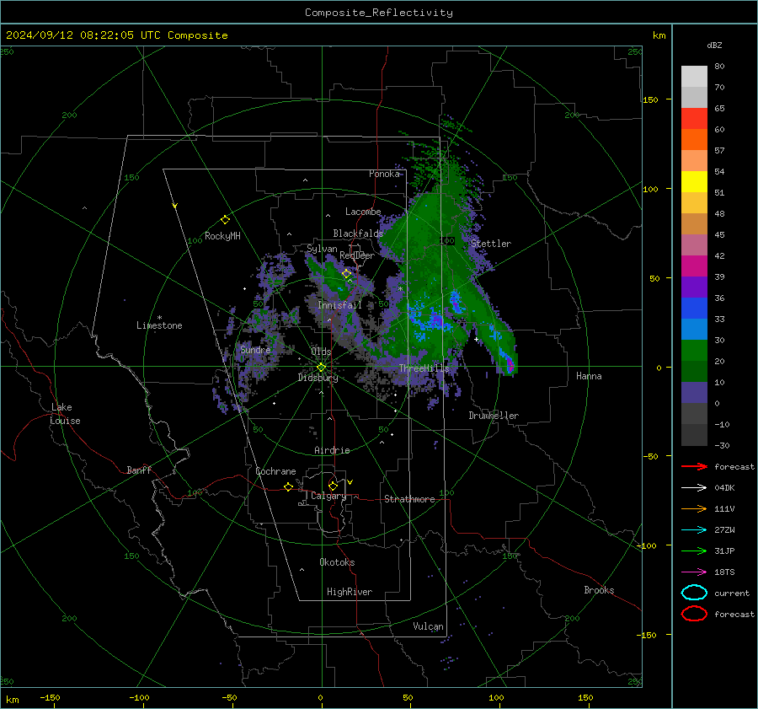Click the 80 dBZ light gray legend swatch
This screenshot has height=709, width=758.
(694, 76)
